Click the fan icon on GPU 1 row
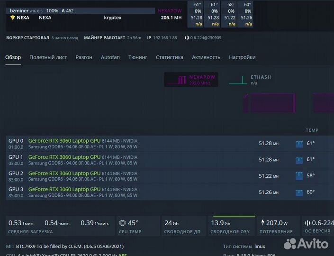Viewport: 334px width, 256px height. click(299, 160)
